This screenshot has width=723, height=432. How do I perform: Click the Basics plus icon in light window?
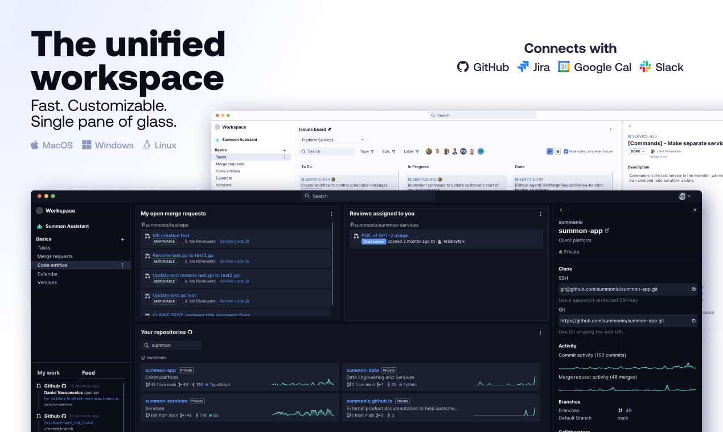click(285, 150)
